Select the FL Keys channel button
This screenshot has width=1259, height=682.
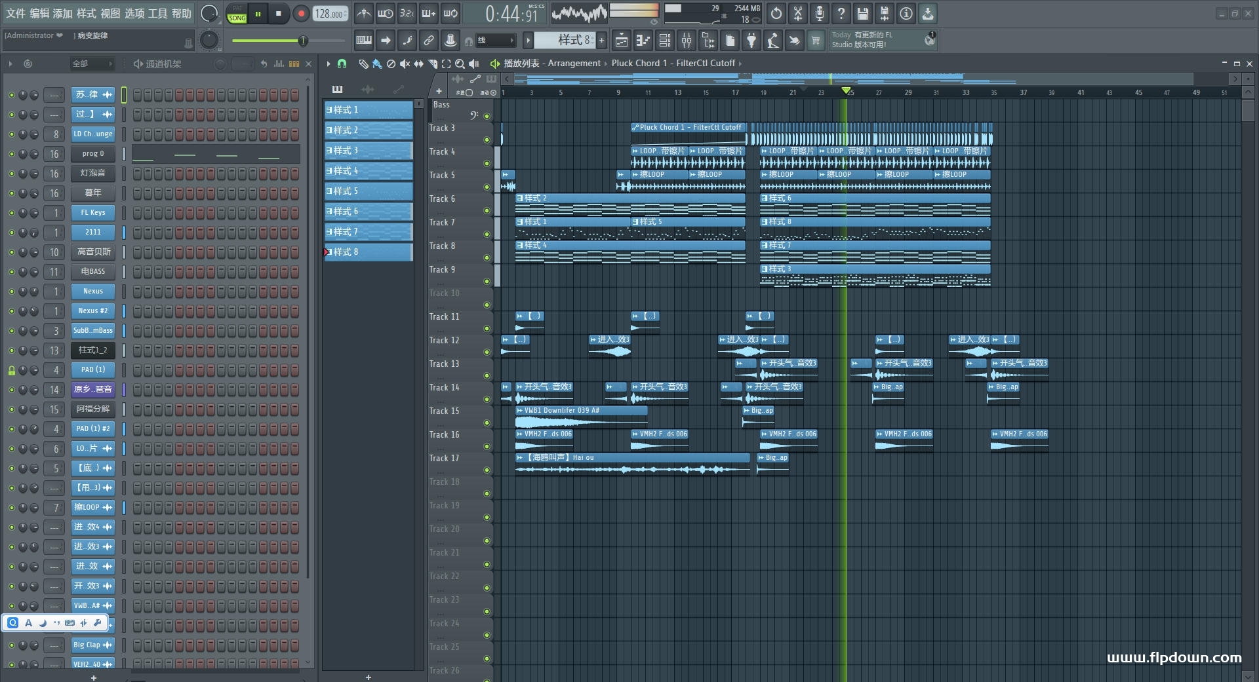(x=92, y=213)
